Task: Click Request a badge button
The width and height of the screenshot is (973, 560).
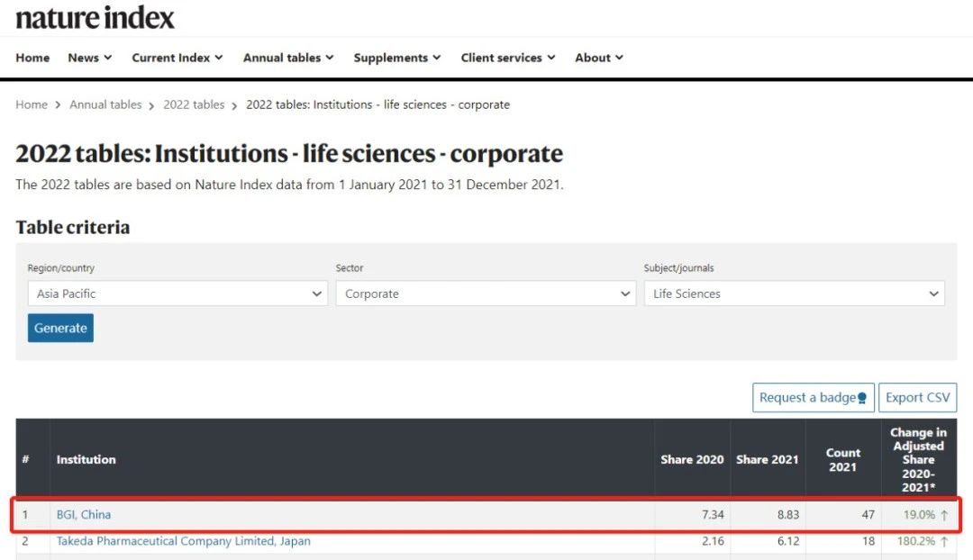Action: [x=813, y=398]
